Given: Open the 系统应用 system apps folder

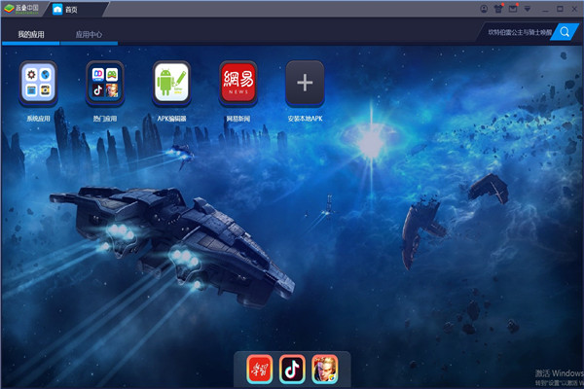Looking at the screenshot, I should (38, 83).
